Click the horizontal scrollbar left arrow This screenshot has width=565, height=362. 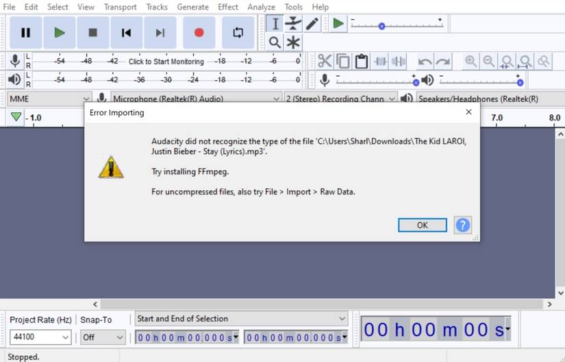pyautogui.click(x=95, y=305)
